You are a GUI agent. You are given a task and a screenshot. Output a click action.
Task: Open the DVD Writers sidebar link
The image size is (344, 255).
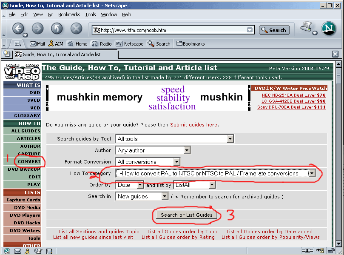pos(25,230)
